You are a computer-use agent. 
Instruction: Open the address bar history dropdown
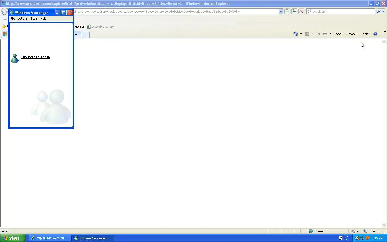pos(281,11)
